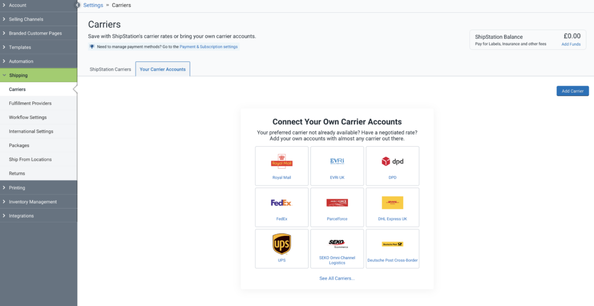Click the Add Funds link

pyautogui.click(x=571, y=44)
